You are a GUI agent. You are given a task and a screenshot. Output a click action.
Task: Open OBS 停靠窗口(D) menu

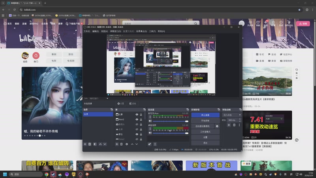click(115, 31)
